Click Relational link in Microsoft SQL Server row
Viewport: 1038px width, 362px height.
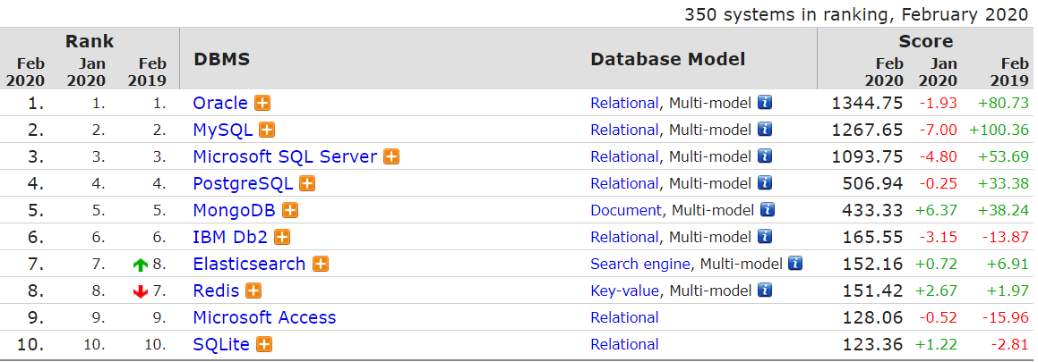click(624, 156)
